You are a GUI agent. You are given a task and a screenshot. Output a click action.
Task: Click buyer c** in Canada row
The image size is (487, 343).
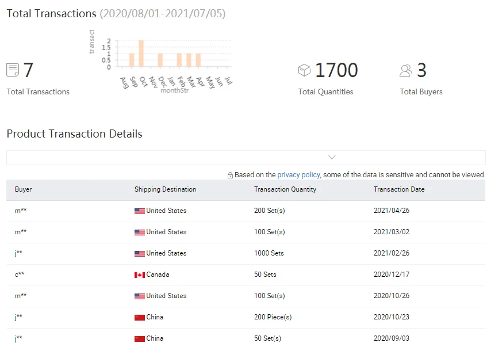20,275
